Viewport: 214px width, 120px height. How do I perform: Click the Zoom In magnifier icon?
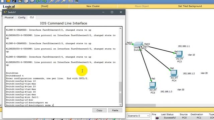pos(51,1)
